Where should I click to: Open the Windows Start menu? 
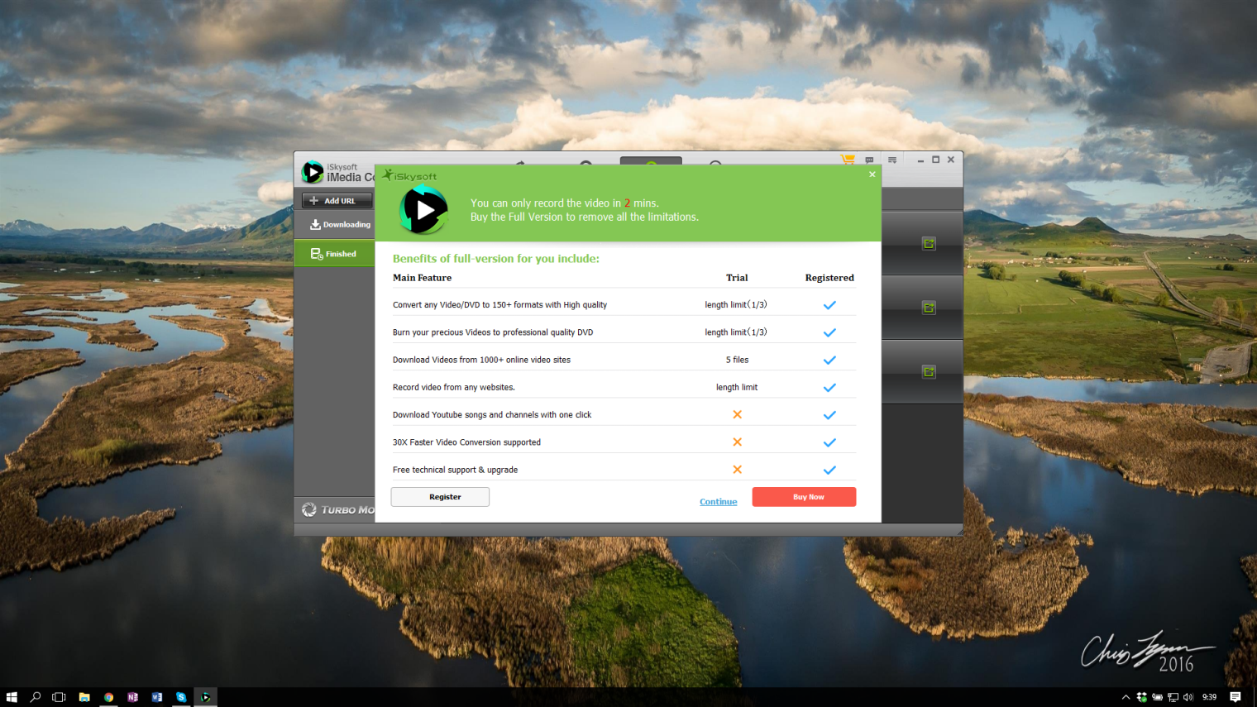click(x=12, y=697)
